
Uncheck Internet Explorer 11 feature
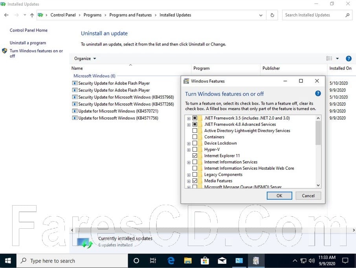[195, 156]
